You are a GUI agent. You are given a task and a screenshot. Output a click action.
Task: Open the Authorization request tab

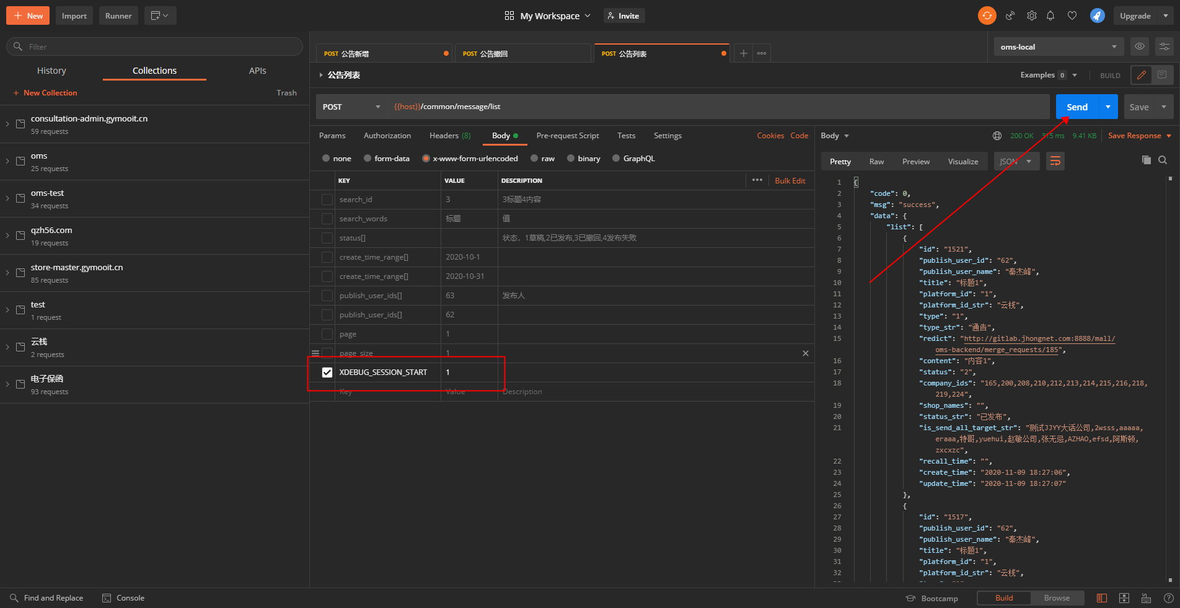click(387, 136)
